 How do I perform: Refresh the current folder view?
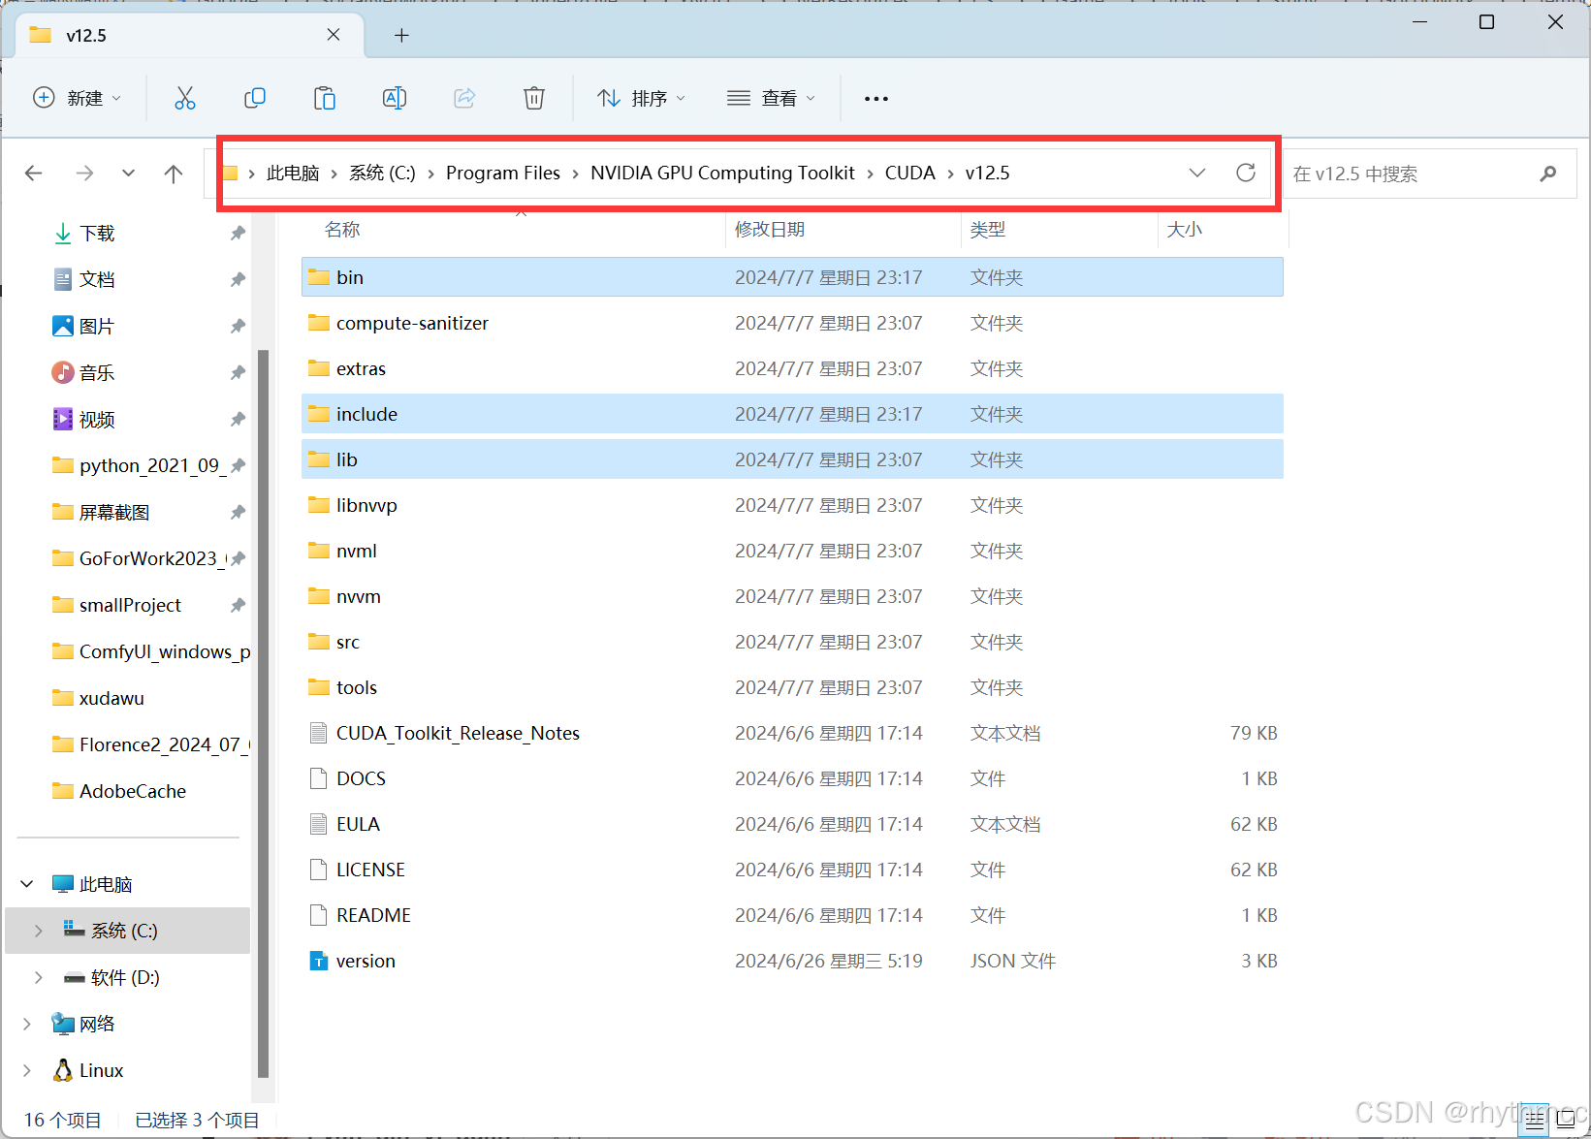pyautogui.click(x=1246, y=173)
